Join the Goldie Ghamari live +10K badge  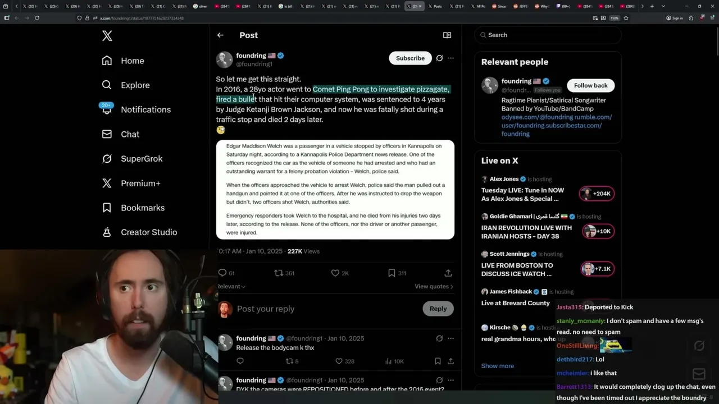598,232
